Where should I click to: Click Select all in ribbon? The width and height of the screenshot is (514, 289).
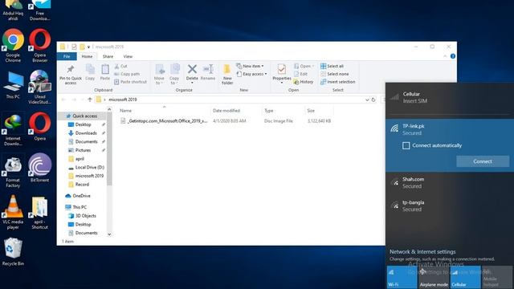332,66
